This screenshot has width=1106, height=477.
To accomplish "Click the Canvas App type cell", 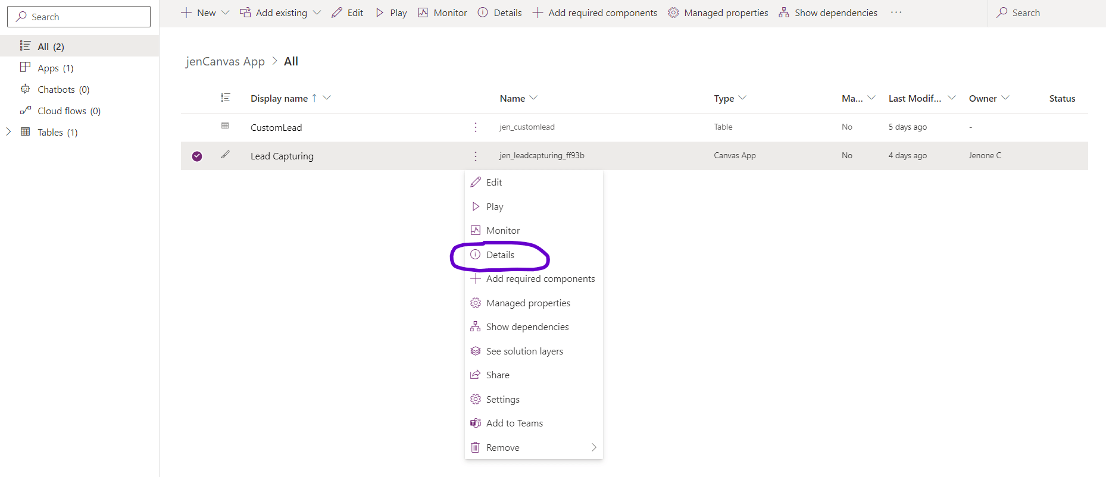I will pos(735,155).
